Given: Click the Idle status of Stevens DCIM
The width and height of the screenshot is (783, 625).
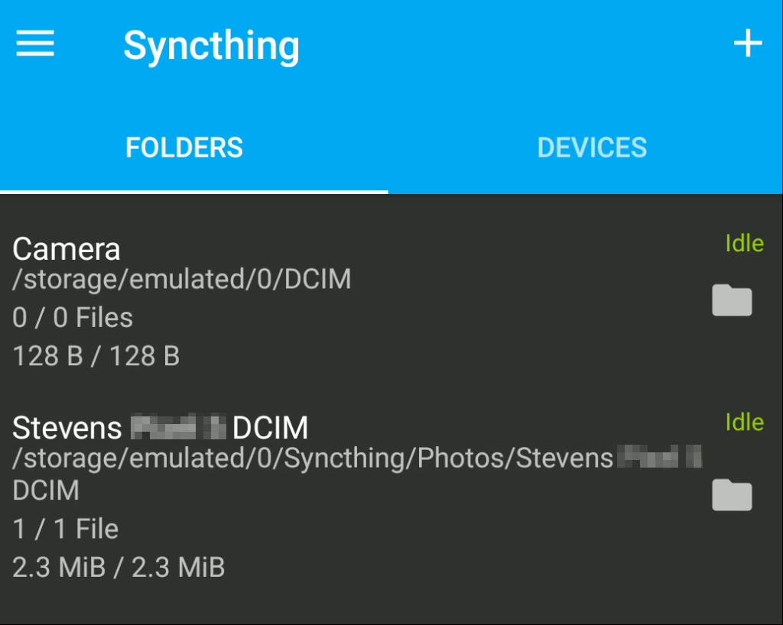Looking at the screenshot, I should coord(744,423).
